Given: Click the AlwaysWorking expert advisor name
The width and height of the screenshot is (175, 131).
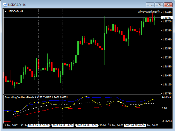Looking at the screenshot, I should [147, 12].
